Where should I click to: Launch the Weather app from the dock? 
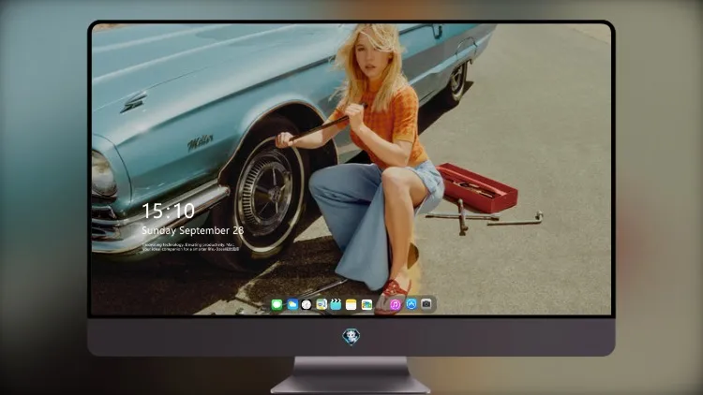(292, 304)
